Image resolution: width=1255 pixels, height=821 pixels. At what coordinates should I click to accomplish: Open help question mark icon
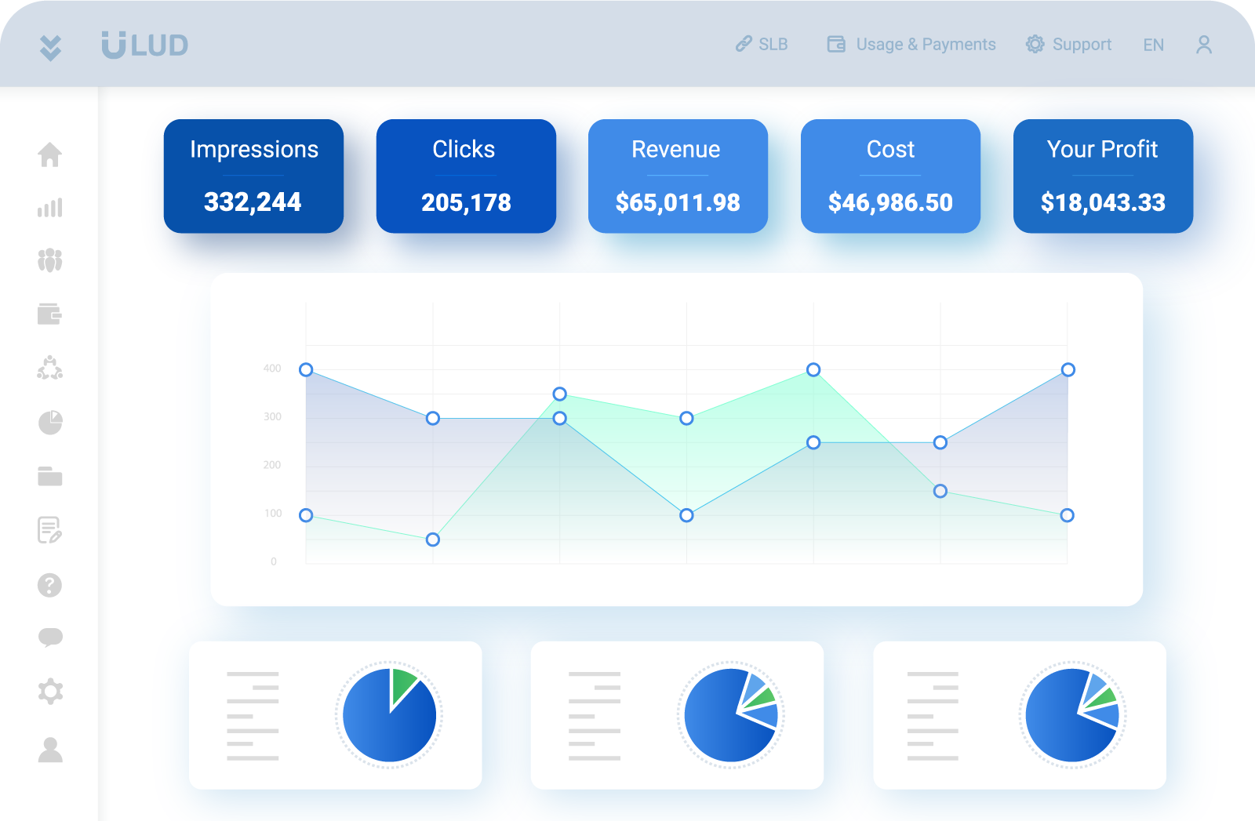click(50, 585)
